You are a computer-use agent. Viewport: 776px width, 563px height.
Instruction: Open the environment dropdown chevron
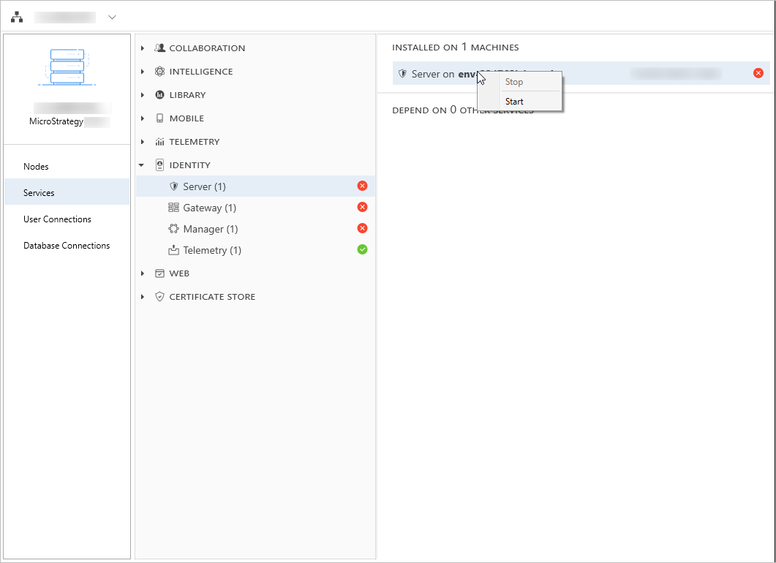(112, 17)
